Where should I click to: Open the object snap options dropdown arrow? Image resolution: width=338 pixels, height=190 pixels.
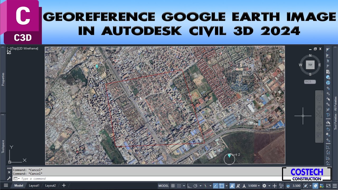[x=227, y=186]
